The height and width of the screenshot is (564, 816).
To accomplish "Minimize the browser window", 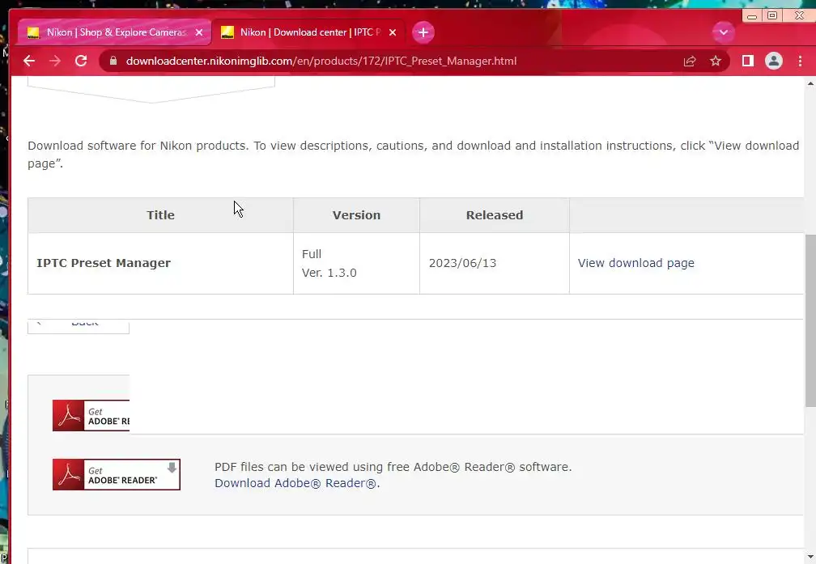I will coord(751,16).
